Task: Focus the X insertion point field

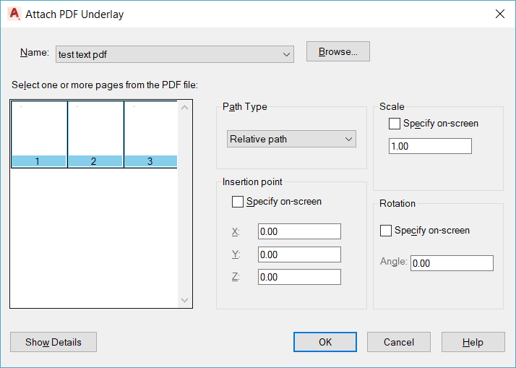Action: pos(299,231)
